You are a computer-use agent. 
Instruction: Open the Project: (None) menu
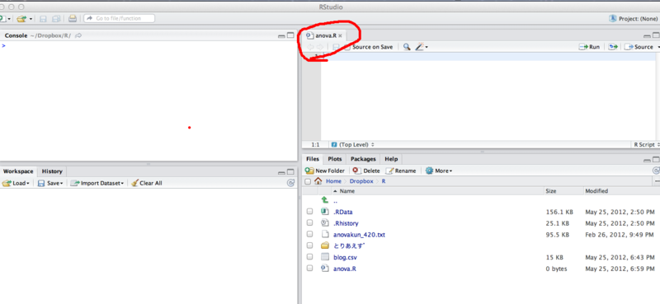pos(634,18)
